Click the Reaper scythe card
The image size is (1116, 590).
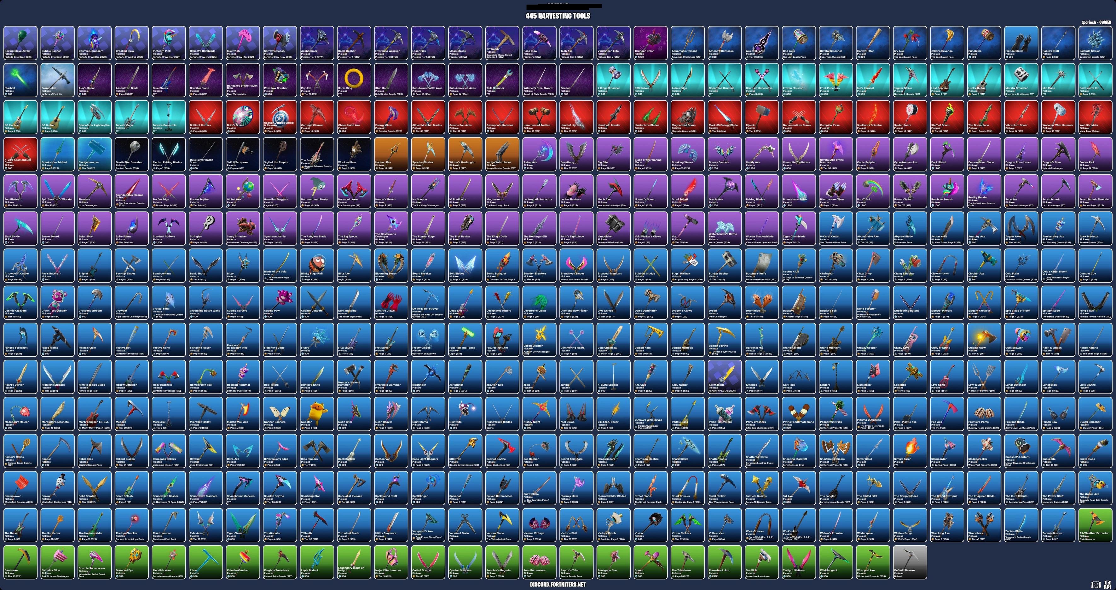(x=57, y=451)
